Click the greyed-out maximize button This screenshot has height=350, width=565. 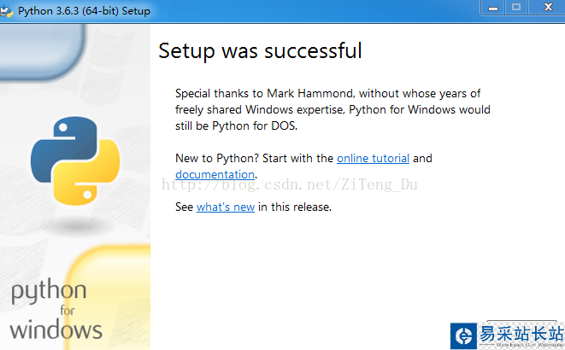click(x=516, y=8)
